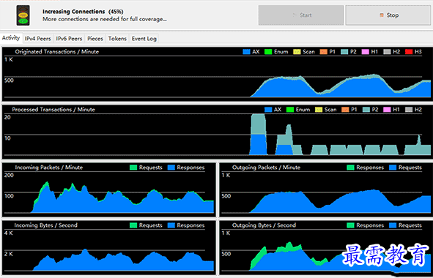Screen dimensions: 433x278
Task: Click P2 teal swatch in Originated Transactions legend
Action: pyautogui.click(x=344, y=52)
